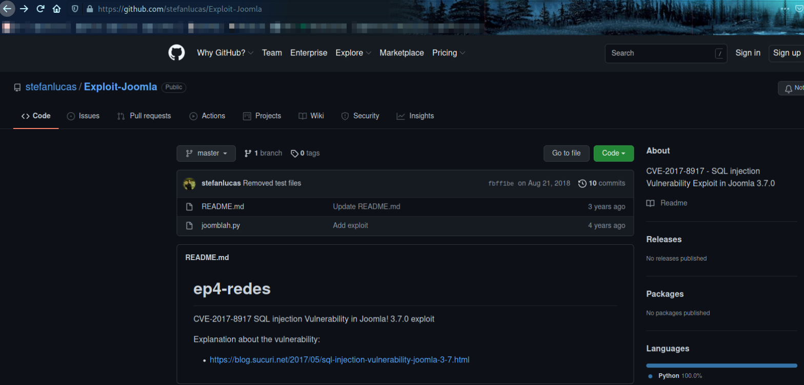Open the joomblah.py file link
Screen dimensions: 804x385
pos(221,225)
